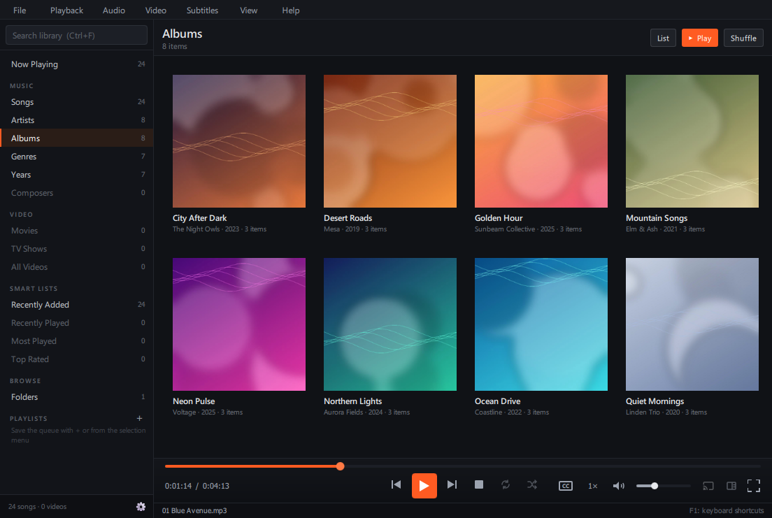Open Ocean Drive album cover
Screen dimensions: 772x518
point(541,324)
